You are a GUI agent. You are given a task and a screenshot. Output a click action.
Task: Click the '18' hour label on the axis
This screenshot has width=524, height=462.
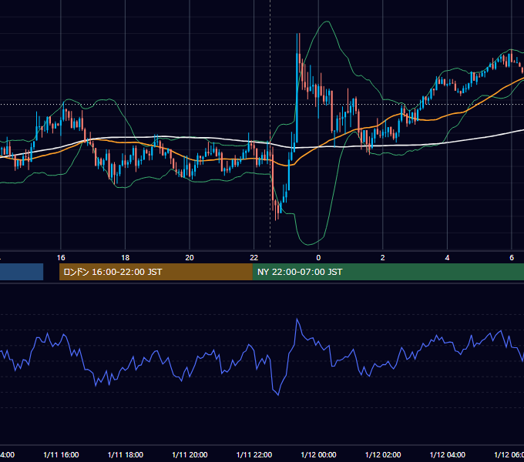126,258
